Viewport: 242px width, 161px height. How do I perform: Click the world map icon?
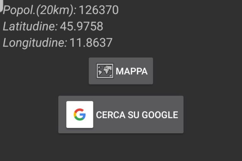(105, 71)
